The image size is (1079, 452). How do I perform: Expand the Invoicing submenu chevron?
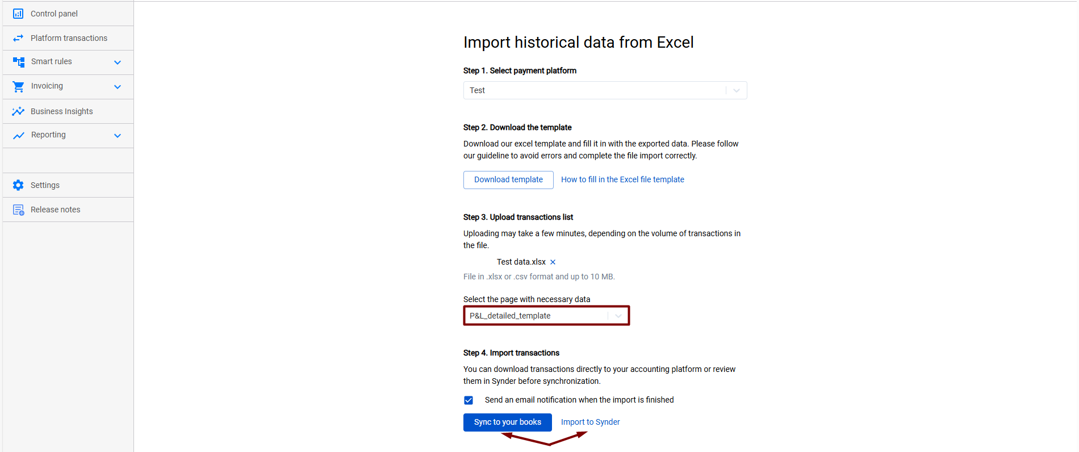[118, 87]
